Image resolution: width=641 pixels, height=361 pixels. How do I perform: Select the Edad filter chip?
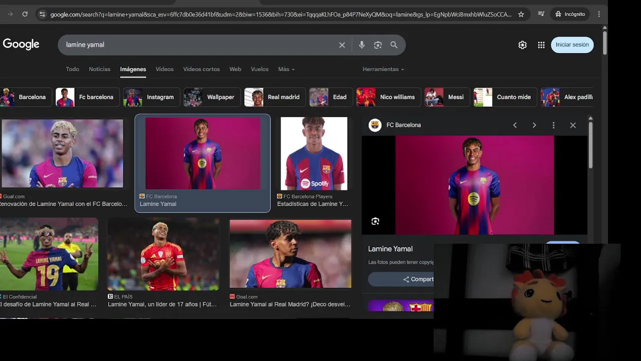point(331,97)
